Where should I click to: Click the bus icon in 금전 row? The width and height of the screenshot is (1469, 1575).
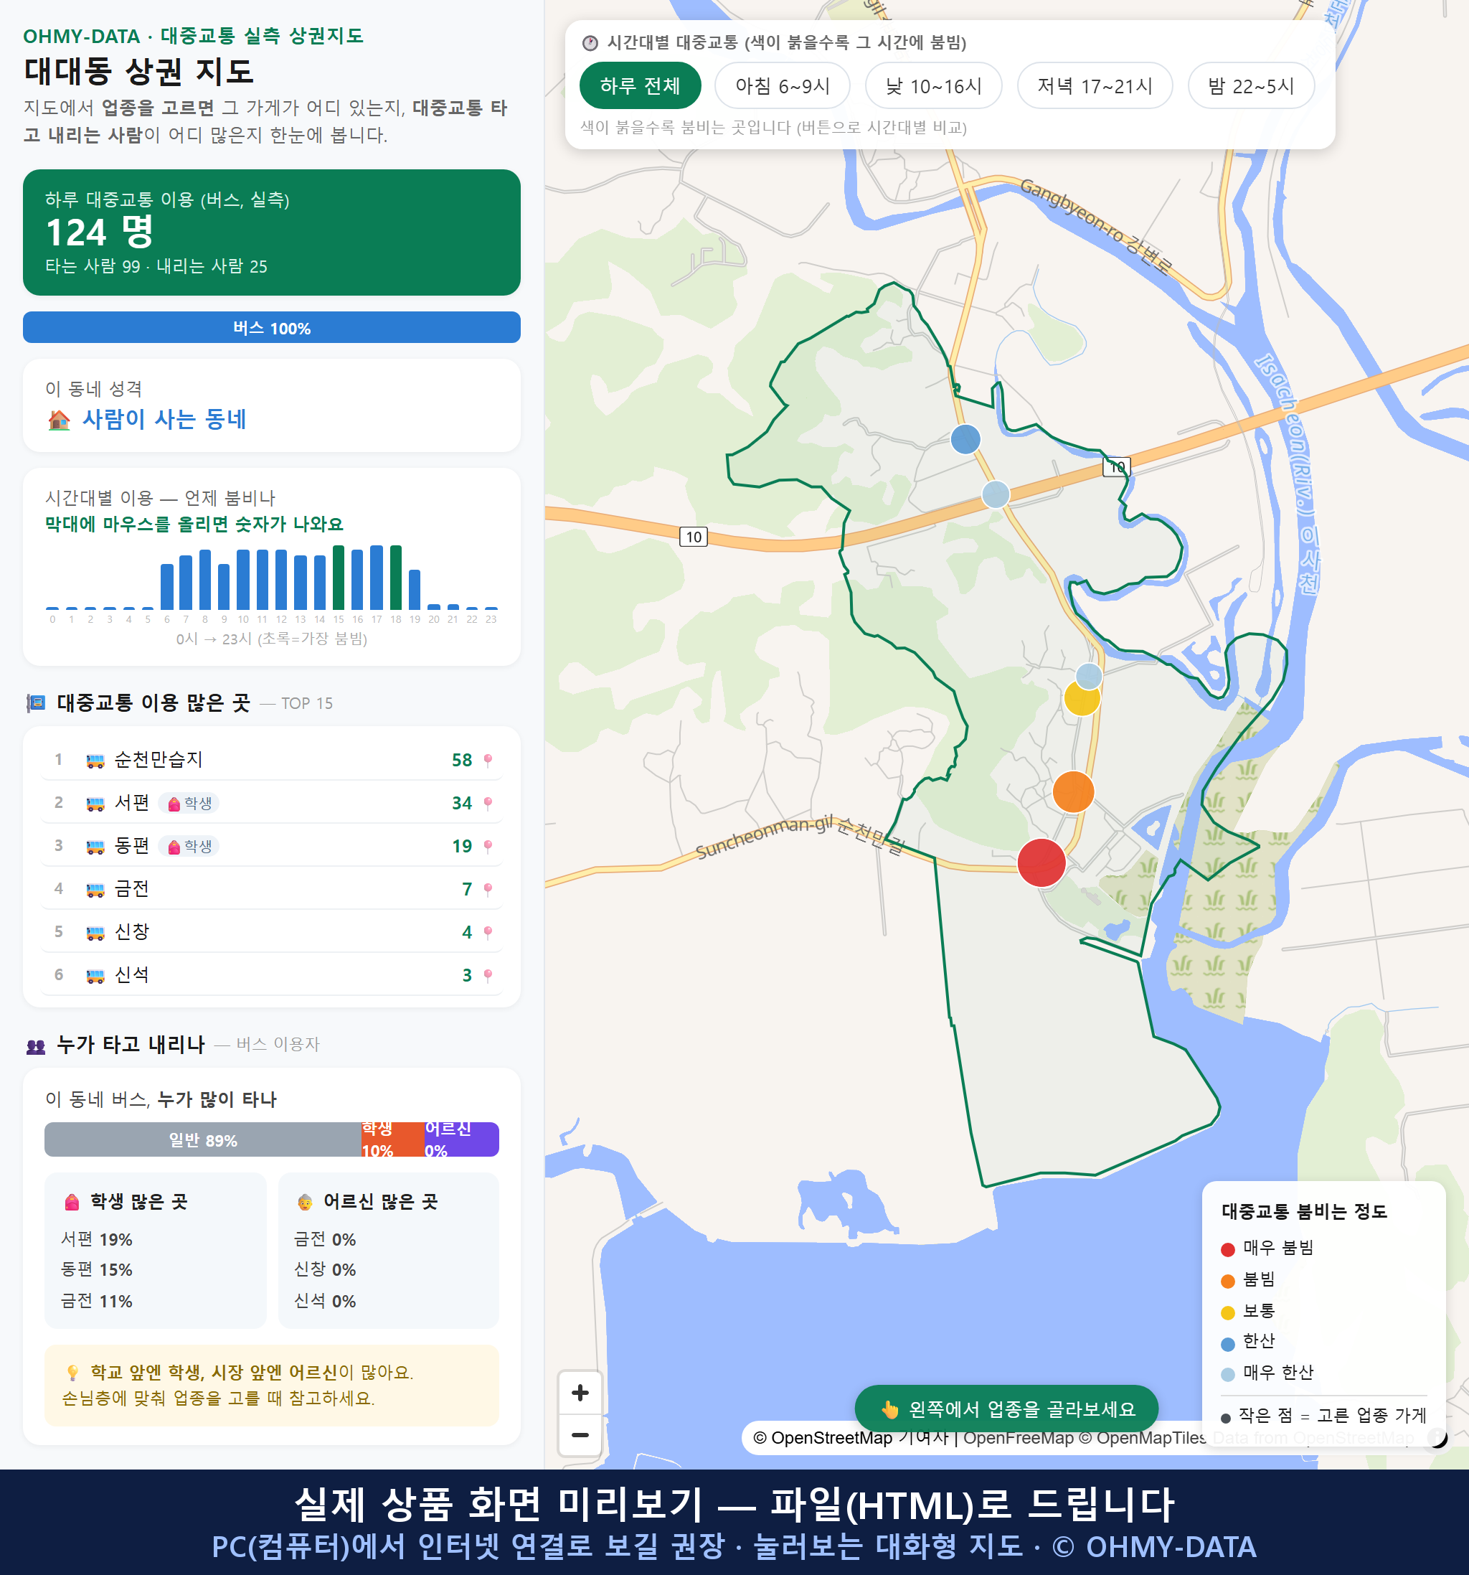tap(95, 890)
